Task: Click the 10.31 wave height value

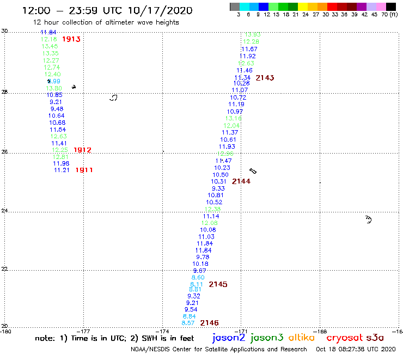Action: (219, 181)
